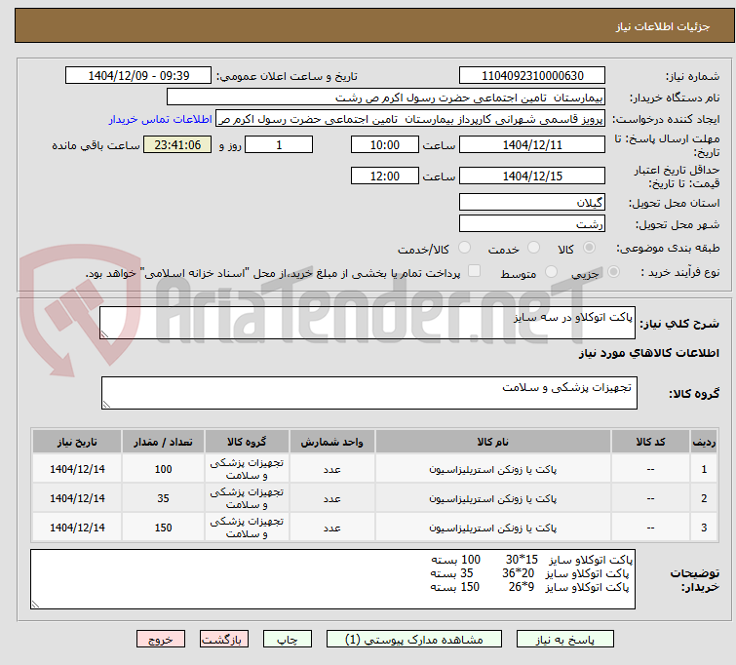This screenshot has height=665, width=736.
Task: Click the response deadline date 1404/12/11
Action: pos(532,144)
